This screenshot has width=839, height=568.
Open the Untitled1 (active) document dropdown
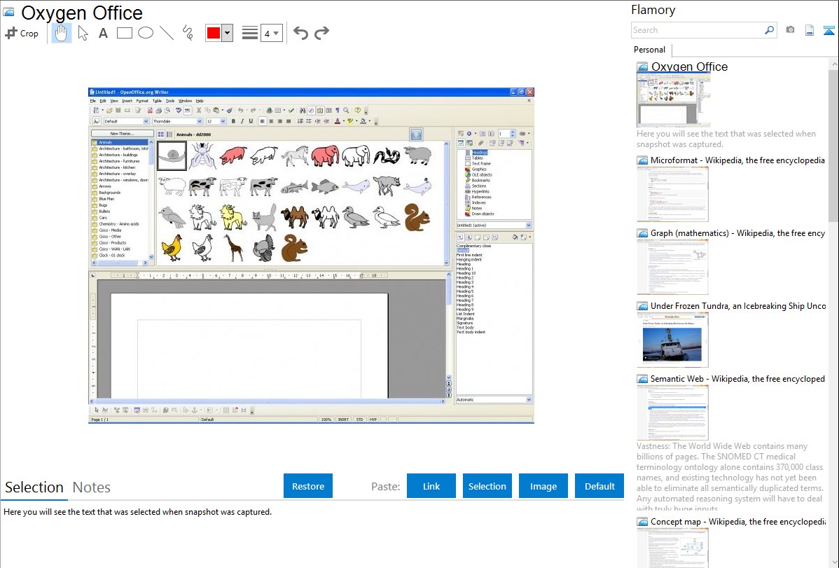click(528, 226)
